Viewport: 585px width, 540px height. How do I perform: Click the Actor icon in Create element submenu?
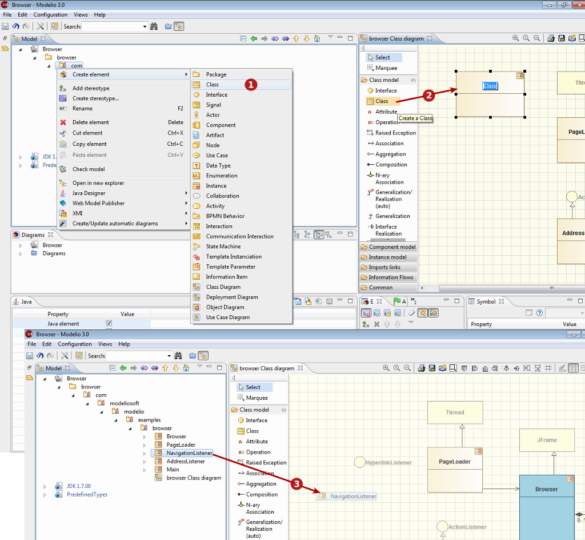click(196, 115)
